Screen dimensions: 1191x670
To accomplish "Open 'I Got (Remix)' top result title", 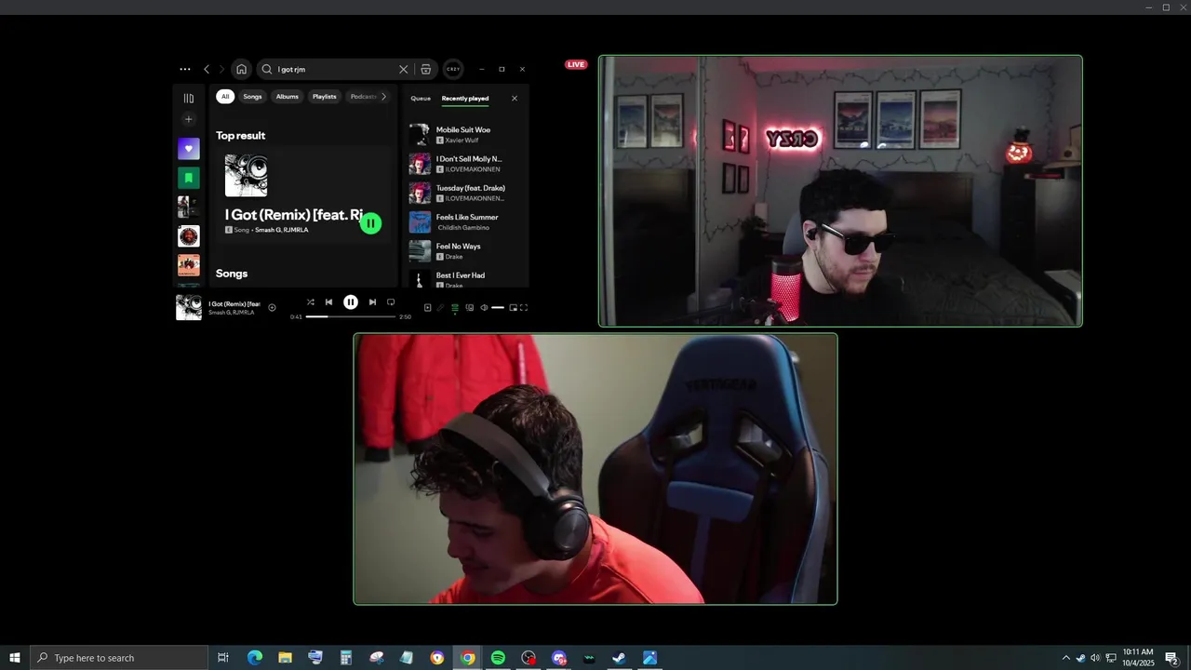I will click(x=294, y=215).
